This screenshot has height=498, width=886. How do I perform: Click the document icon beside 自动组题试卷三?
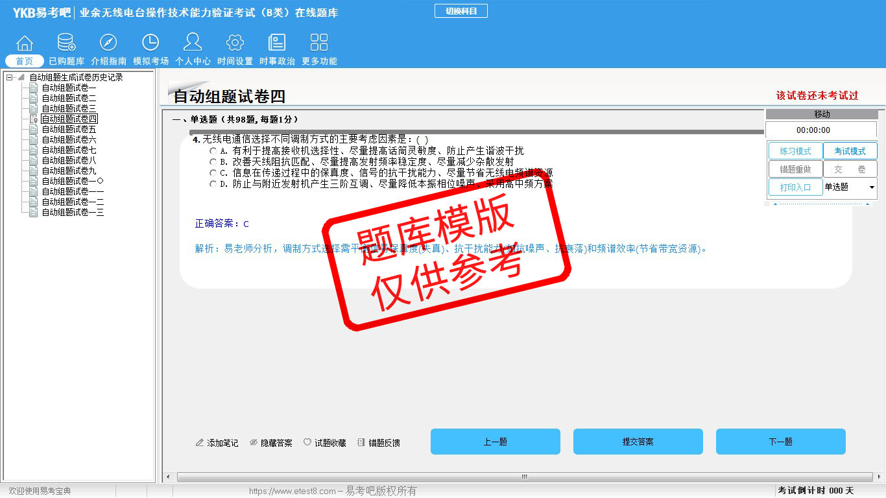coord(34,109)
